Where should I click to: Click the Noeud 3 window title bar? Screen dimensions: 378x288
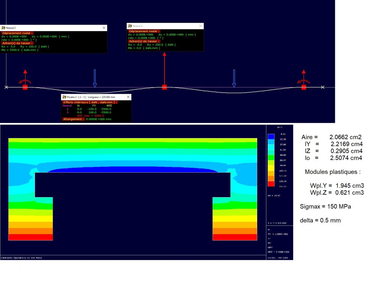165,26
